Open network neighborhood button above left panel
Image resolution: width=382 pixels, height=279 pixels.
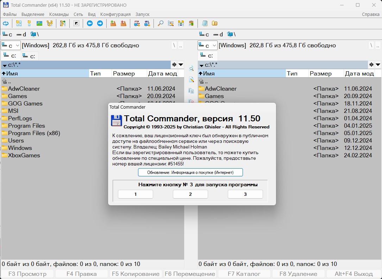pos(35,35)
